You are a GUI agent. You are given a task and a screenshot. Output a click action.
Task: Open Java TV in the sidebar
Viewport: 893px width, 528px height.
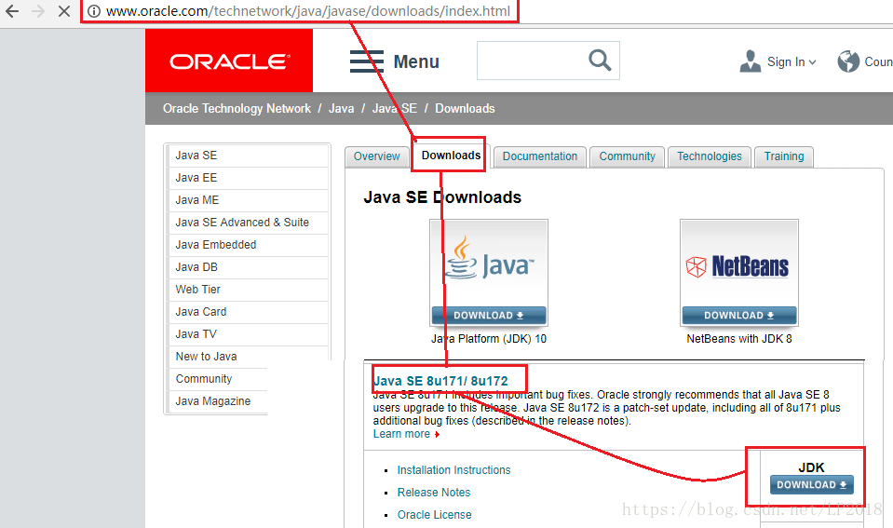click(248, 333)
